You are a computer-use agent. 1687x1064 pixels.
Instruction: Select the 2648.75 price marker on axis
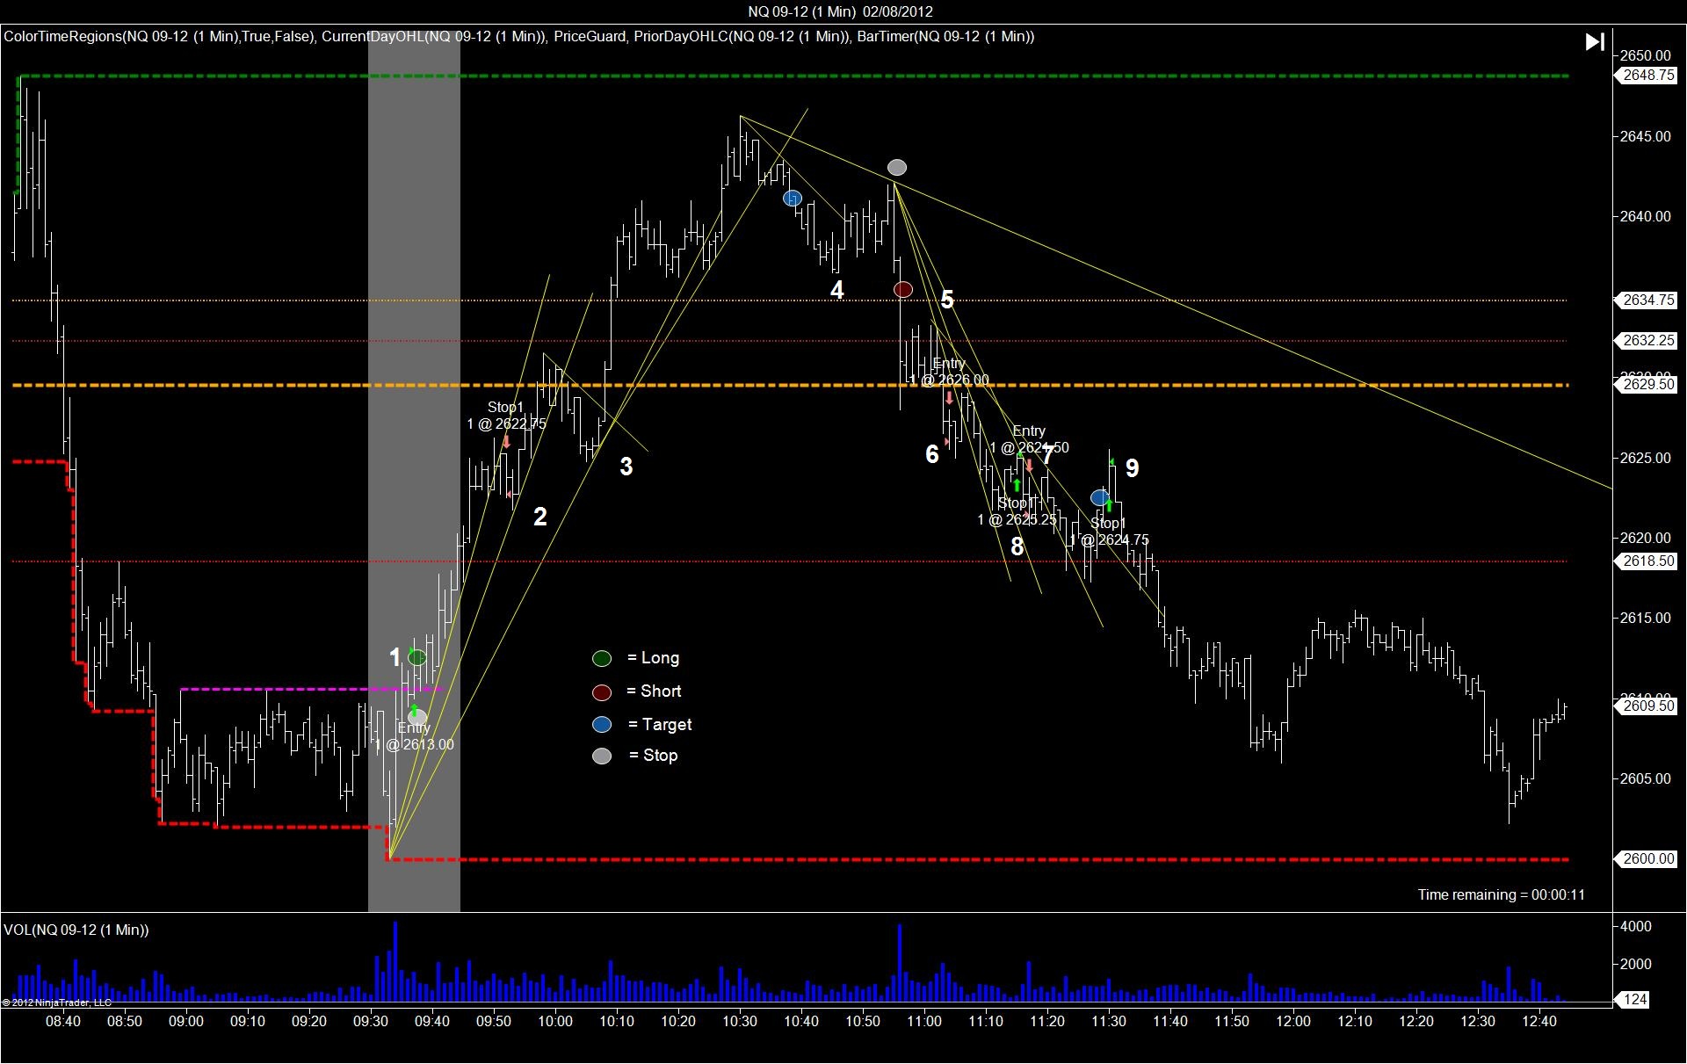pos(1647,76)
